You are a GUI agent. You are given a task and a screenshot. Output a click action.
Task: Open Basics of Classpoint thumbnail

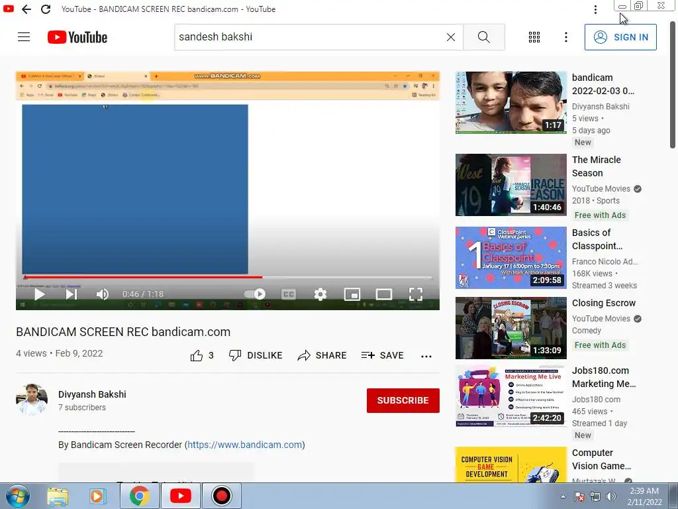[510, 258]
